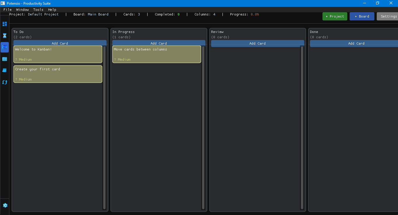Click the 'Review' column title
The height and width of the screenshot is (215, 398).
pos(217,32)
